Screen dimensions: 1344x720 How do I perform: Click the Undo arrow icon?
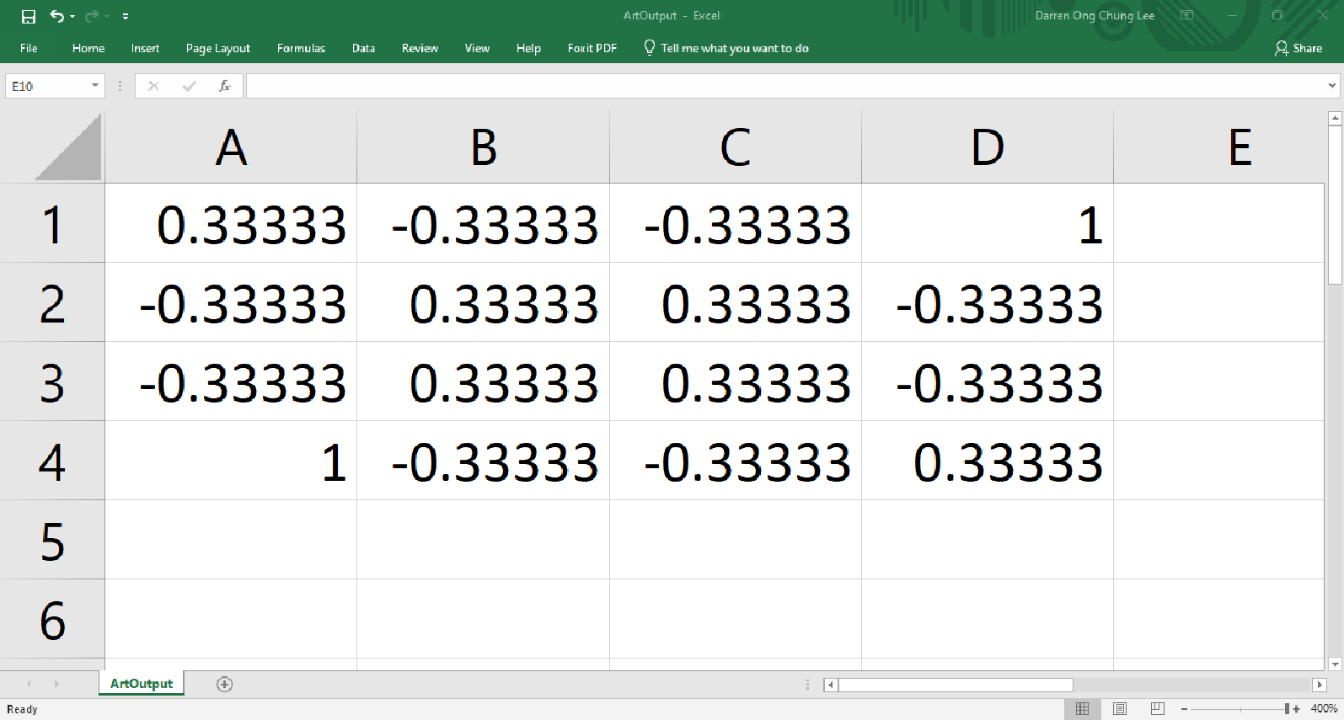[x=56, y=16]
